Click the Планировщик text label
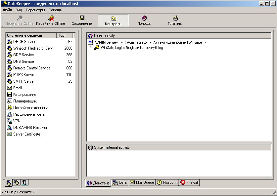The height and width of the screenshot is (196, 277). (25, 101)
